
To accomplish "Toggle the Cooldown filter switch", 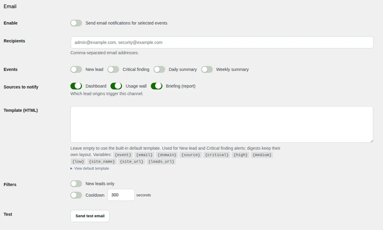I will pos(76,195).
